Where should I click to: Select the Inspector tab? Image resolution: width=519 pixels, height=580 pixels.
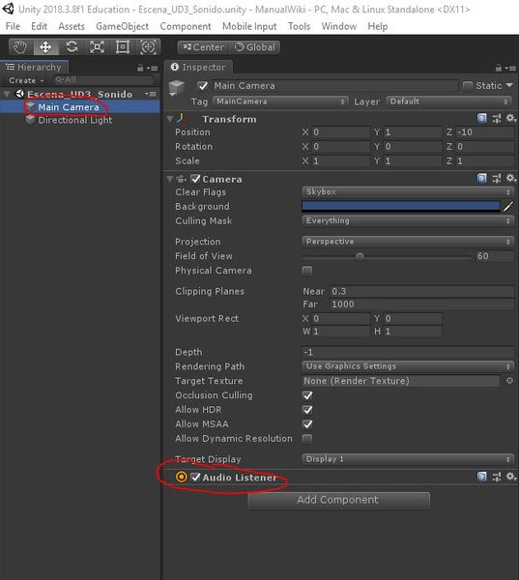[198, 68]
